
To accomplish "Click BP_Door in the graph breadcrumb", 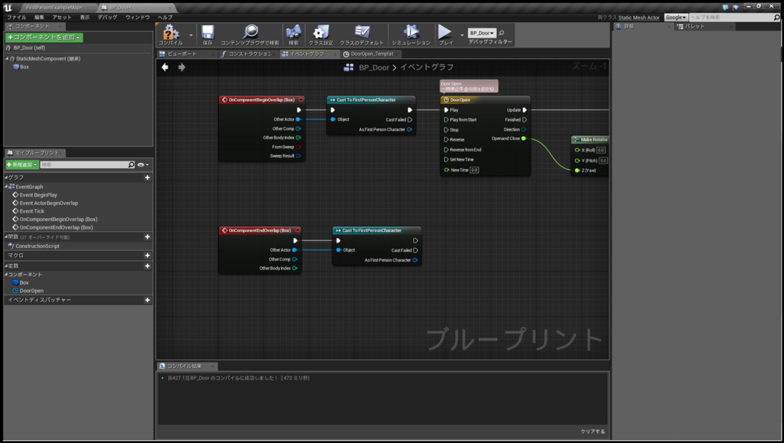I will click(374, 67).
